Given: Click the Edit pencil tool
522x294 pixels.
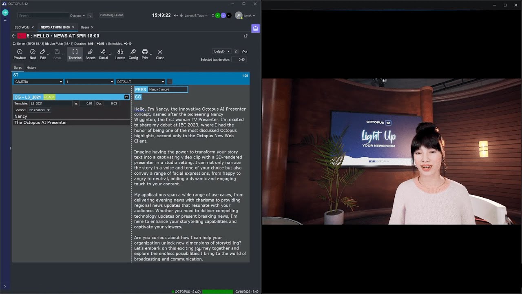Looking at the screenshot, I should click(42, 54).
